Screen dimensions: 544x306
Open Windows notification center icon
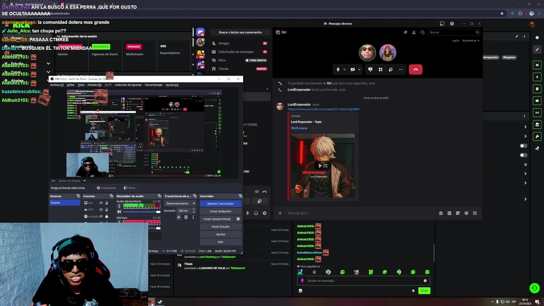click(537, 302)
